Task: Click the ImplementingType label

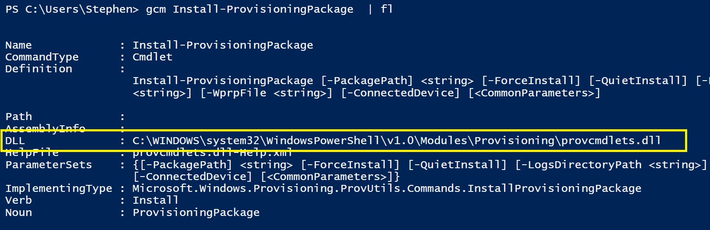Action: 59,188
